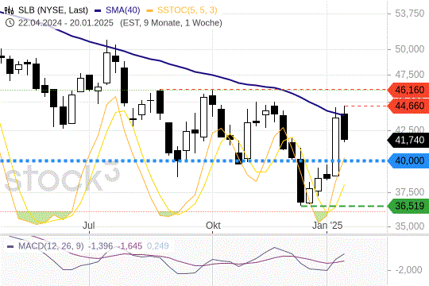This screenshot has height=286, width=429.
Task: Click the blue 40,000 price level label
Action: (408, 160)
